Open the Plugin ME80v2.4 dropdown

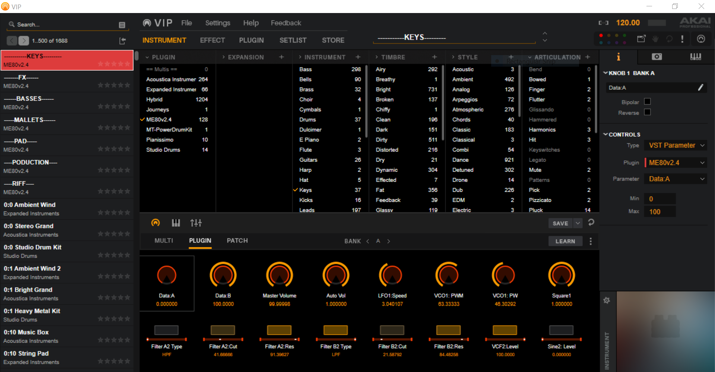(x=676, y=163)
